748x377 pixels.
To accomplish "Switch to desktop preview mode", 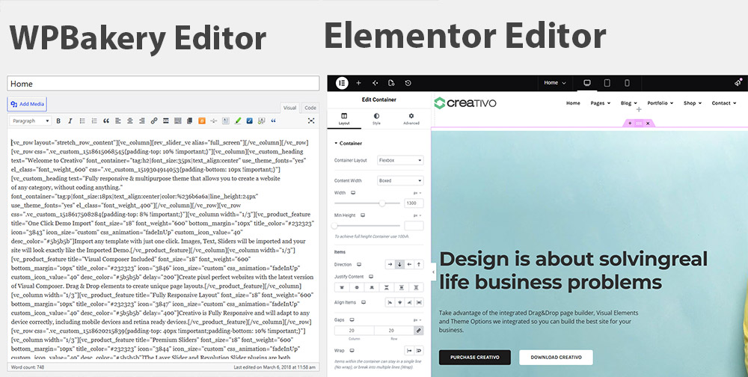I will tap(587, 83).
